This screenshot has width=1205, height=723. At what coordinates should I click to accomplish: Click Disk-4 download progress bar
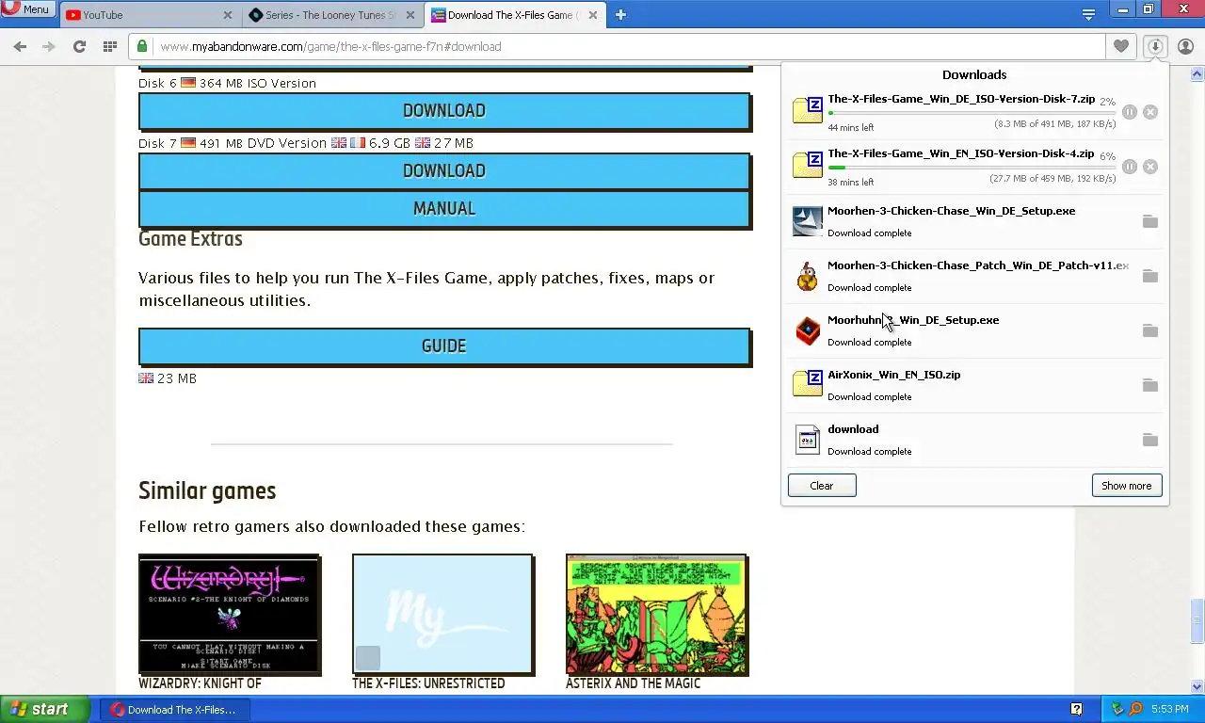(972, 168)
